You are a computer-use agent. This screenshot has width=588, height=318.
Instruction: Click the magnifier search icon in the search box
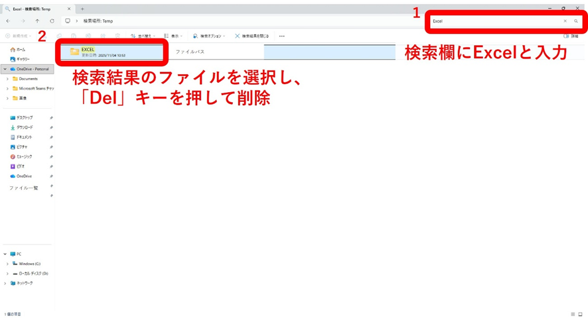576,21
